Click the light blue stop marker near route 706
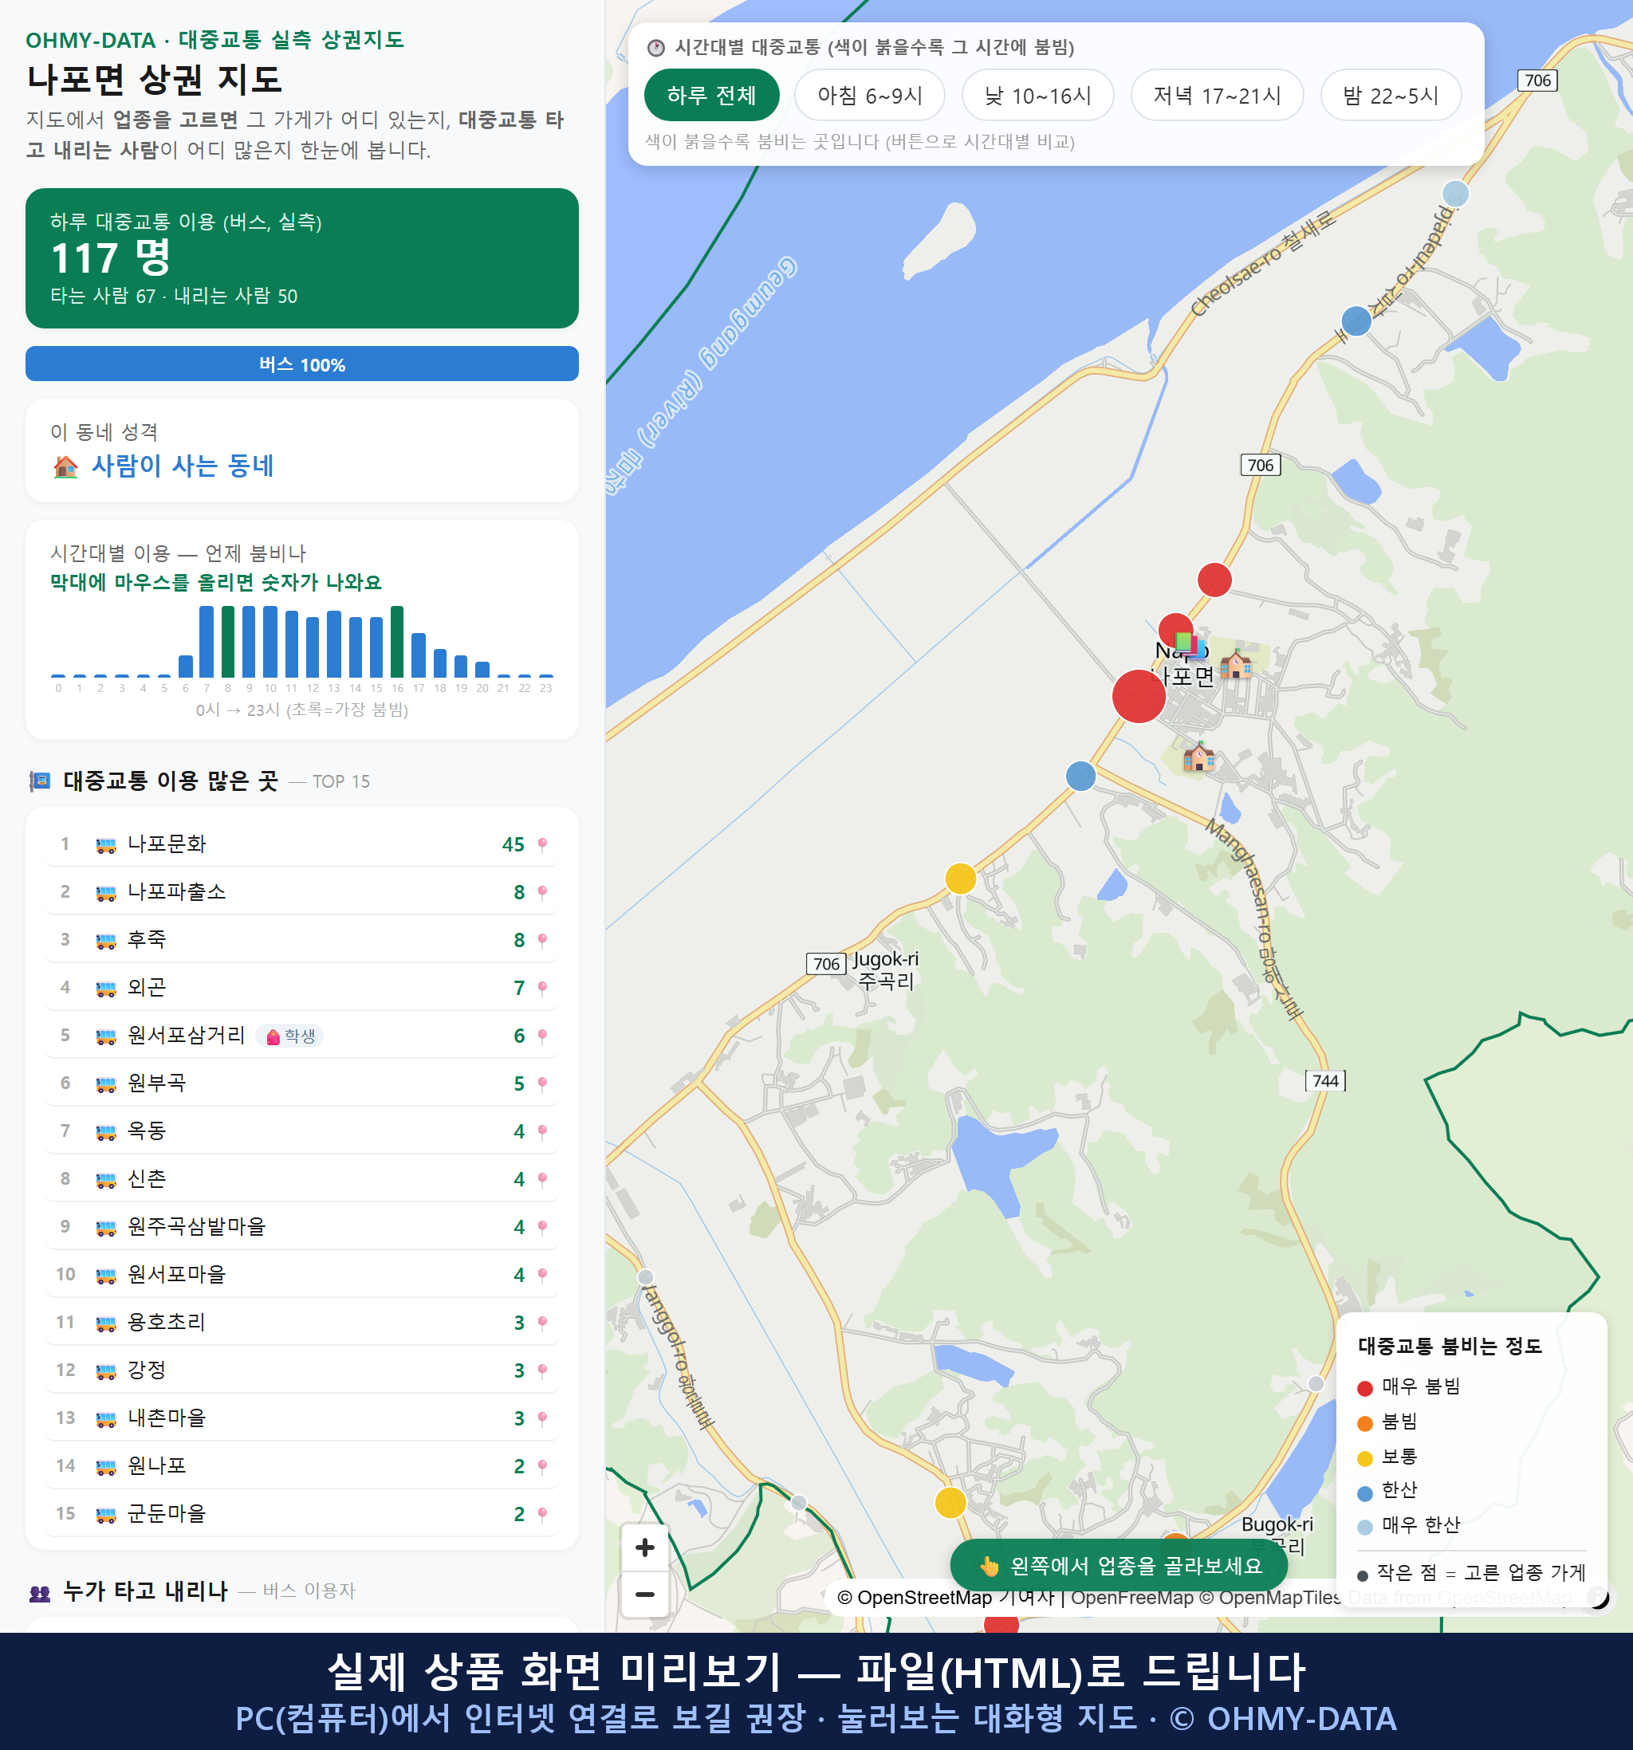Viewport: 1633px width, 1750px height. point(1455,194)
